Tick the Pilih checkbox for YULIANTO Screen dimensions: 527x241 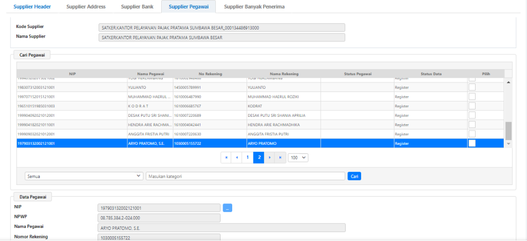472,87
